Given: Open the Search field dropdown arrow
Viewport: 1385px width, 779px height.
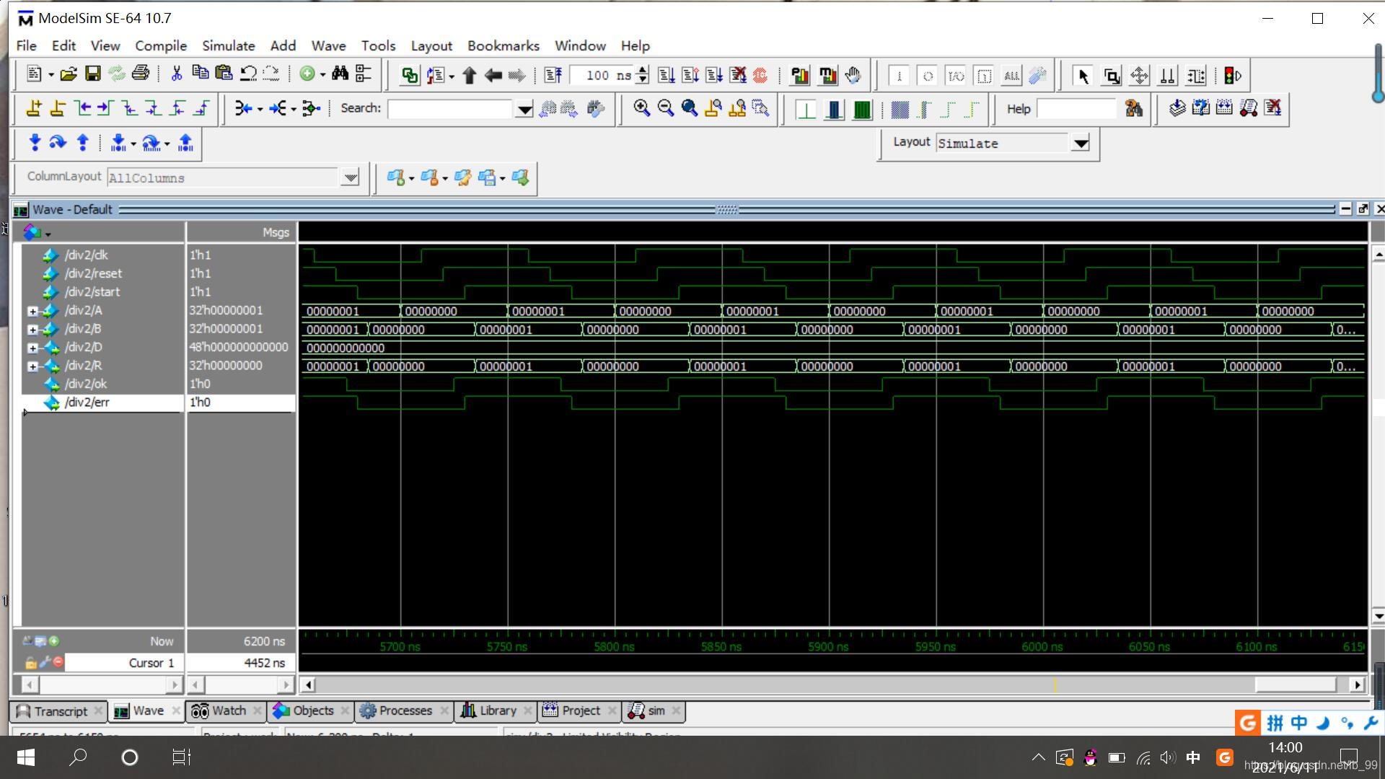Looking at the screenshot, I should coord(524,109).
